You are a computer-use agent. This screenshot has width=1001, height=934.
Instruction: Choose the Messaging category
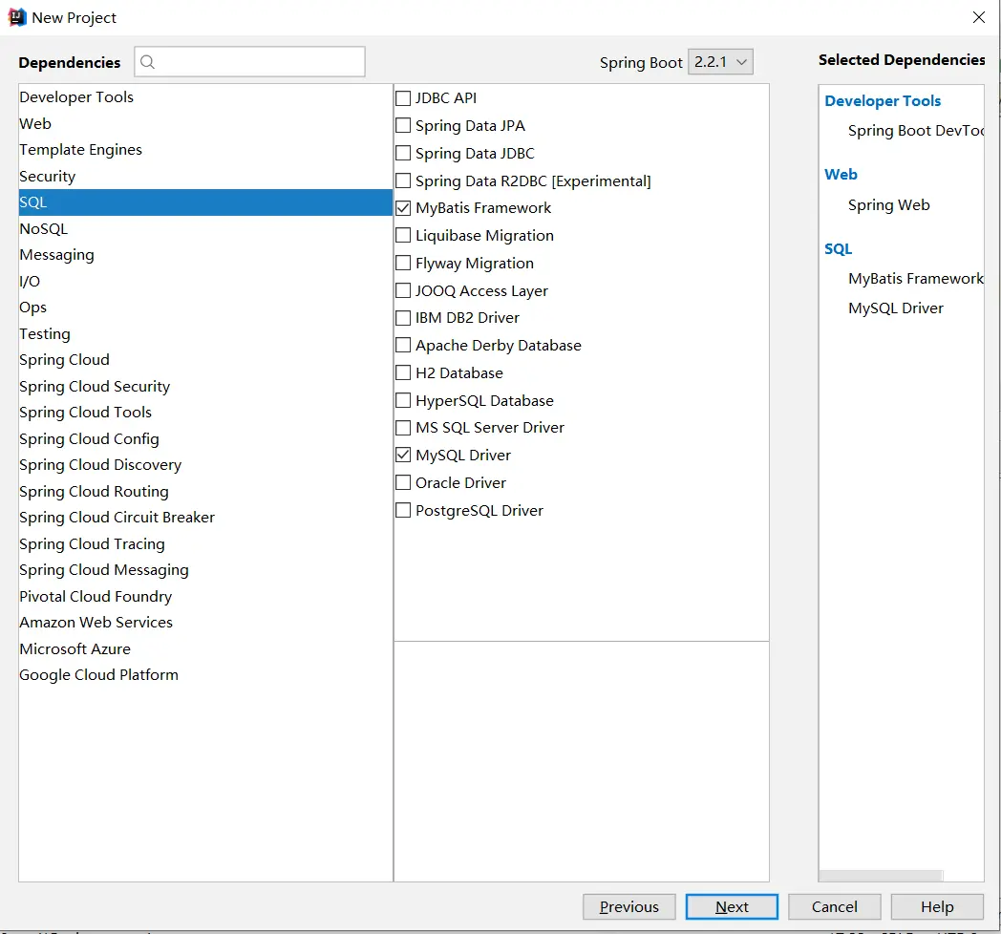[x=205, y=255]
